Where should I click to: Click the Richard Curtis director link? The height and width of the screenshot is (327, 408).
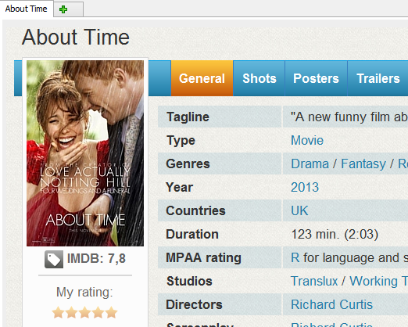pos(331,304)
